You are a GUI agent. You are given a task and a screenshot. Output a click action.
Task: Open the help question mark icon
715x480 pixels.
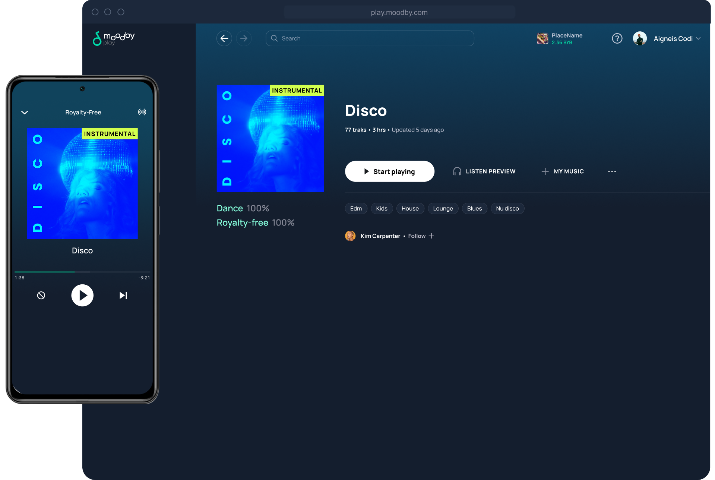617,38
